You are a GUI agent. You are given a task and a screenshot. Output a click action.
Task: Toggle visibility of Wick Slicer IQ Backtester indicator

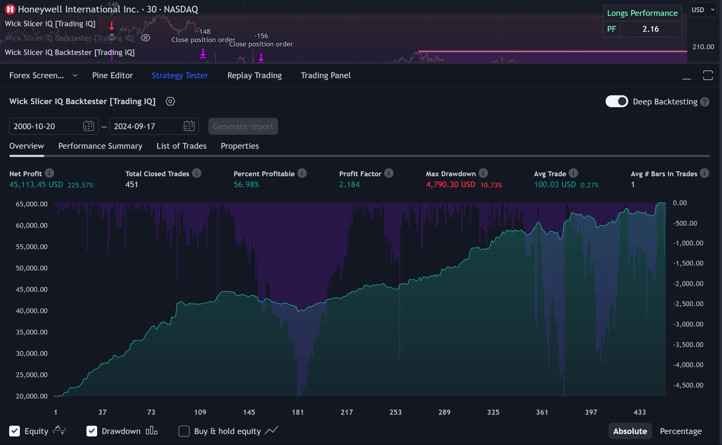pos(146,38)
